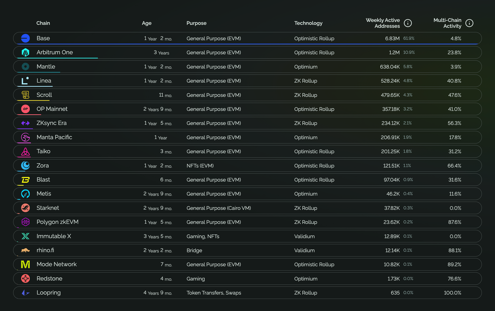Click the Metis logo icon
495x311 pixels.
tap(25, 194)
